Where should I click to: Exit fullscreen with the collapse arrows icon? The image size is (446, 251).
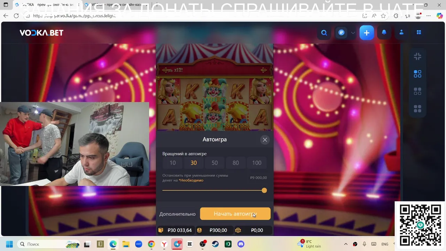pyautogui.click(x=417, y=56)
